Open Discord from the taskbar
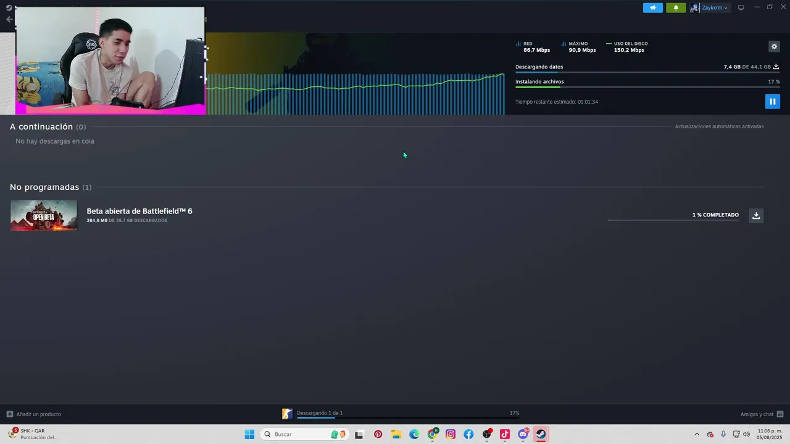This screenshot has width=790, height=444. tap(523, 434)
